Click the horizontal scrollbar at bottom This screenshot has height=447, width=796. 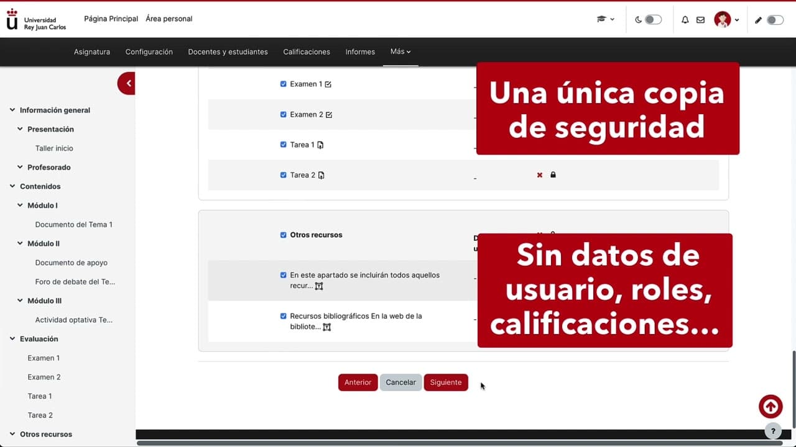tap(460, 443)
